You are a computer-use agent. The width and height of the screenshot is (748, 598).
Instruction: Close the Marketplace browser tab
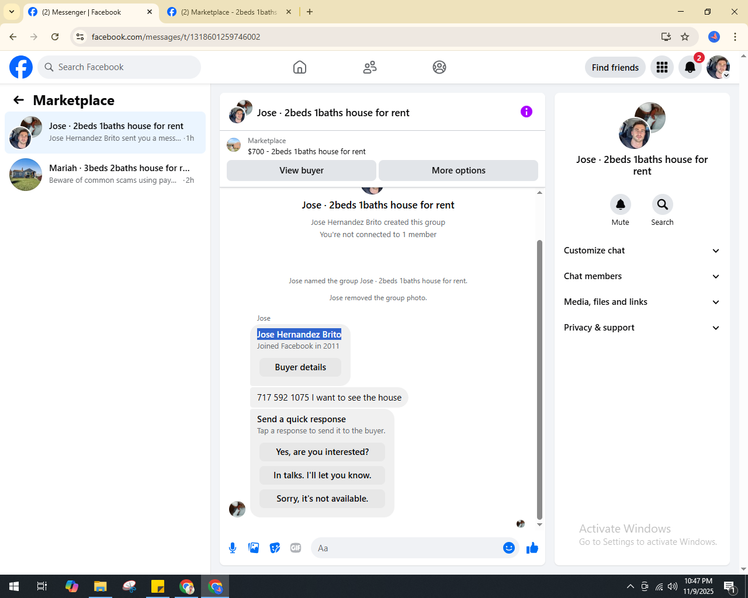[289, 12]
